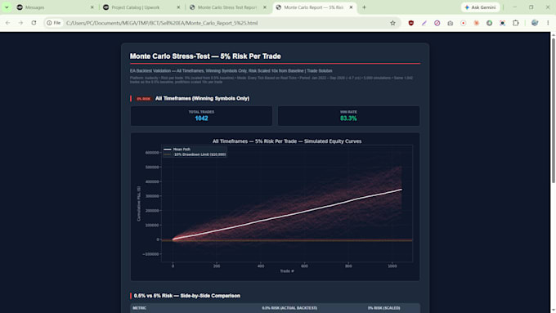Open the camera screenshot extension
This screenshot has width=556, height=313.
pos(451,23)
